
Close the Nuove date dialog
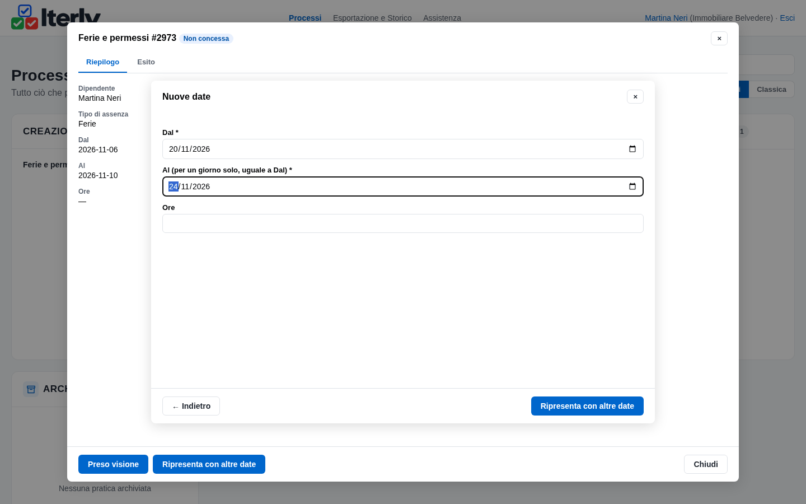click(635, 97)
